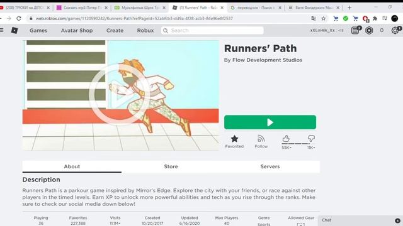Go to the Create page

pos(115,31)
